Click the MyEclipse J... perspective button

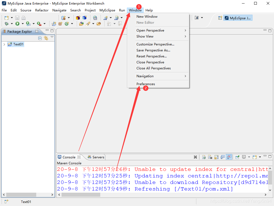238,18
